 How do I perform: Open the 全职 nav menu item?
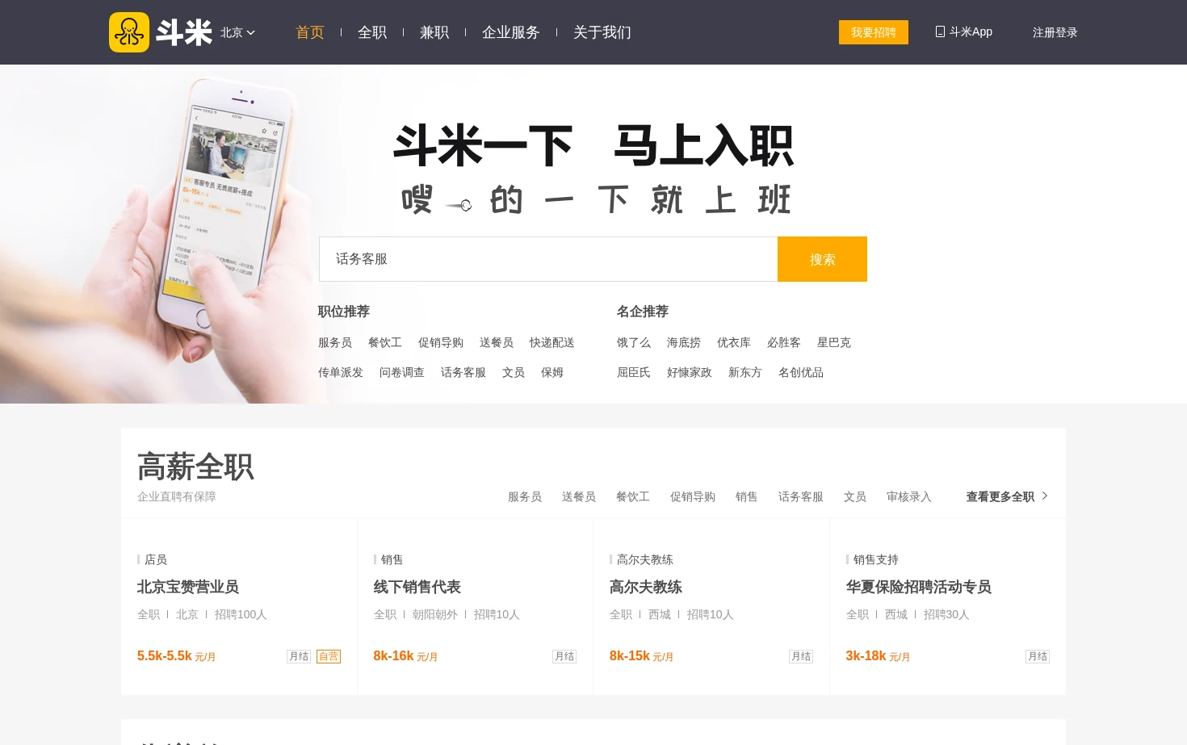(372, 32)
